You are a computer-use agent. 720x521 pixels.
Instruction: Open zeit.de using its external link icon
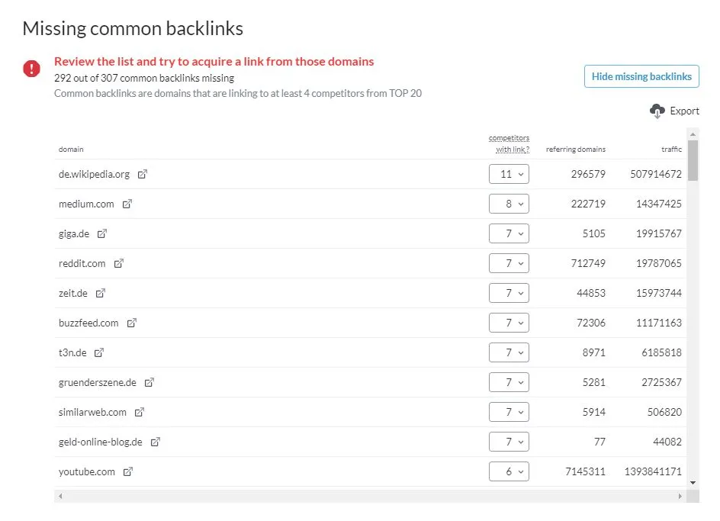[99, 293]
